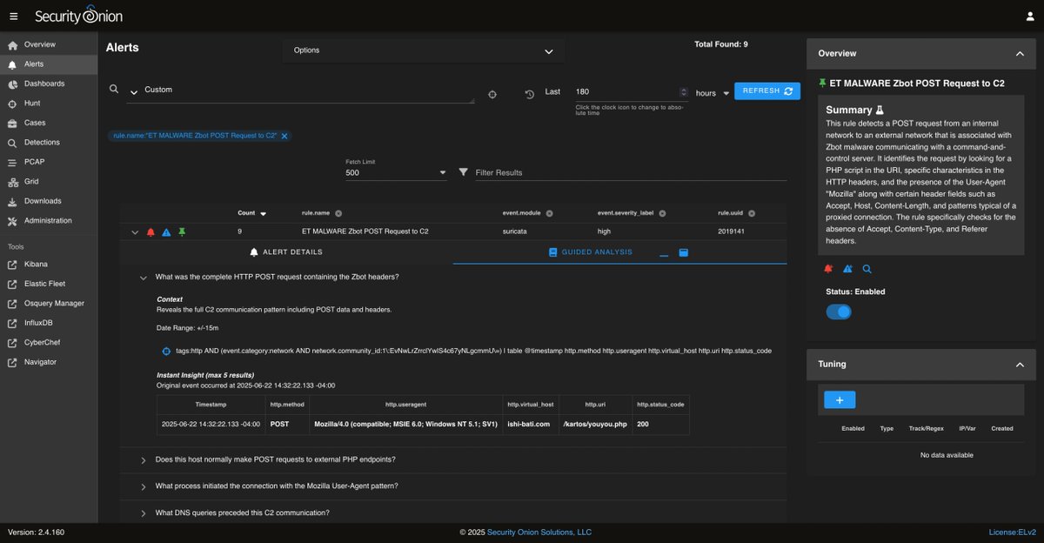Screen dimensions: 1044x543
Task: Click the hours unit number stepper next to 180
Action: (682, 91)
